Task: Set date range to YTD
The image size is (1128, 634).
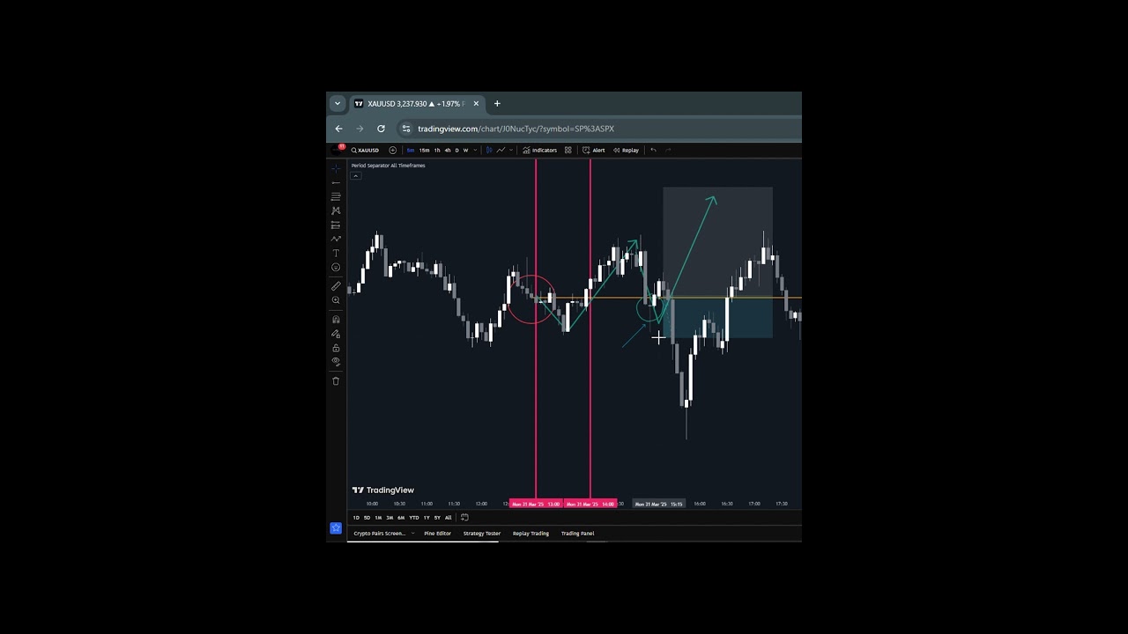Action: 414,518
